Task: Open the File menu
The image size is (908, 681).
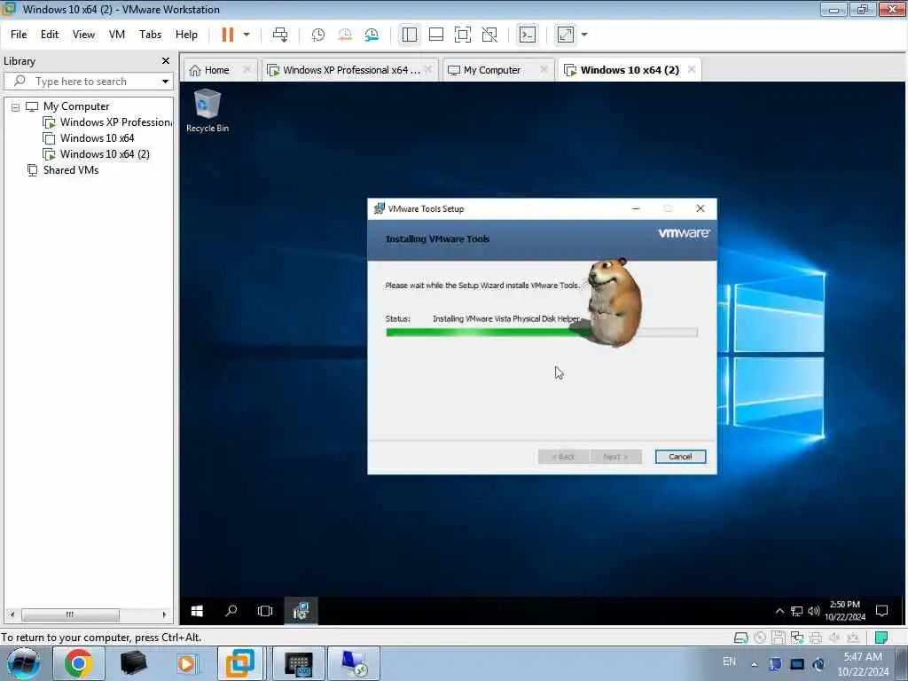Action: click(x=19, y=35)
